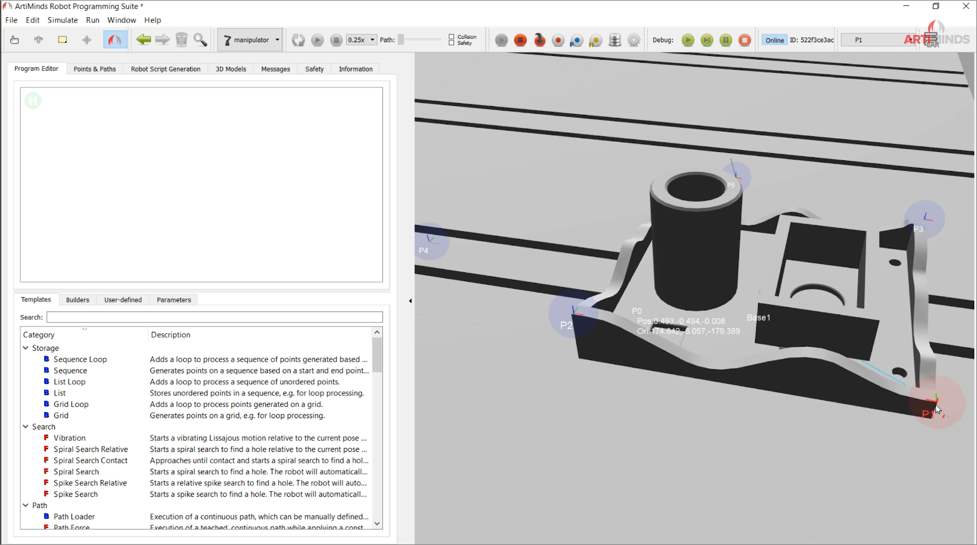Open execution settings via the gear icon
977x545 pixels.
[x=633, y=39]
